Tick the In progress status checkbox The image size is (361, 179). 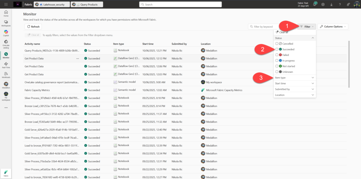tap(277, 60)
